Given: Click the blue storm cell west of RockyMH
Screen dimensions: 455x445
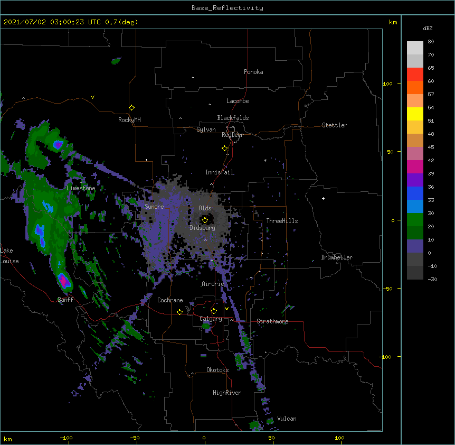Looking at the screenshot, I should [58, 144].
